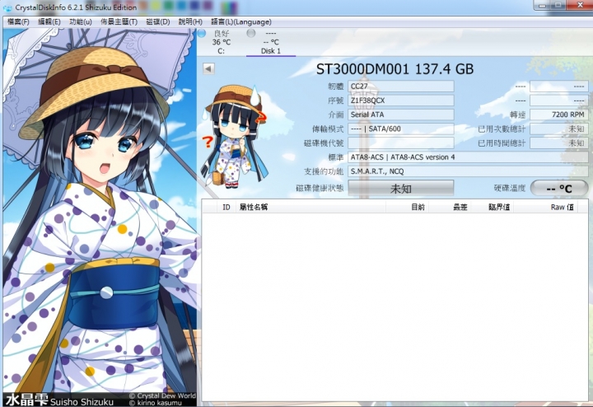Click the 轉速 label
Viewport: 593px width, 407px height.
518,115
